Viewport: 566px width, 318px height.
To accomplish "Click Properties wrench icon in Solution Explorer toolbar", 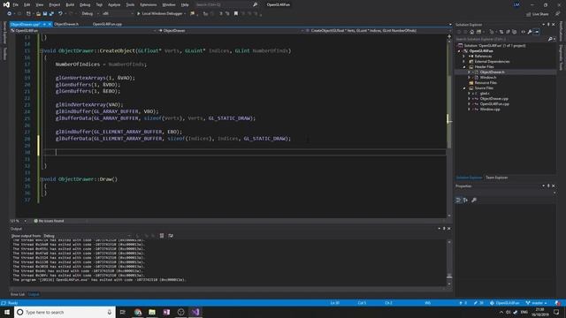I will pos(530,32).
